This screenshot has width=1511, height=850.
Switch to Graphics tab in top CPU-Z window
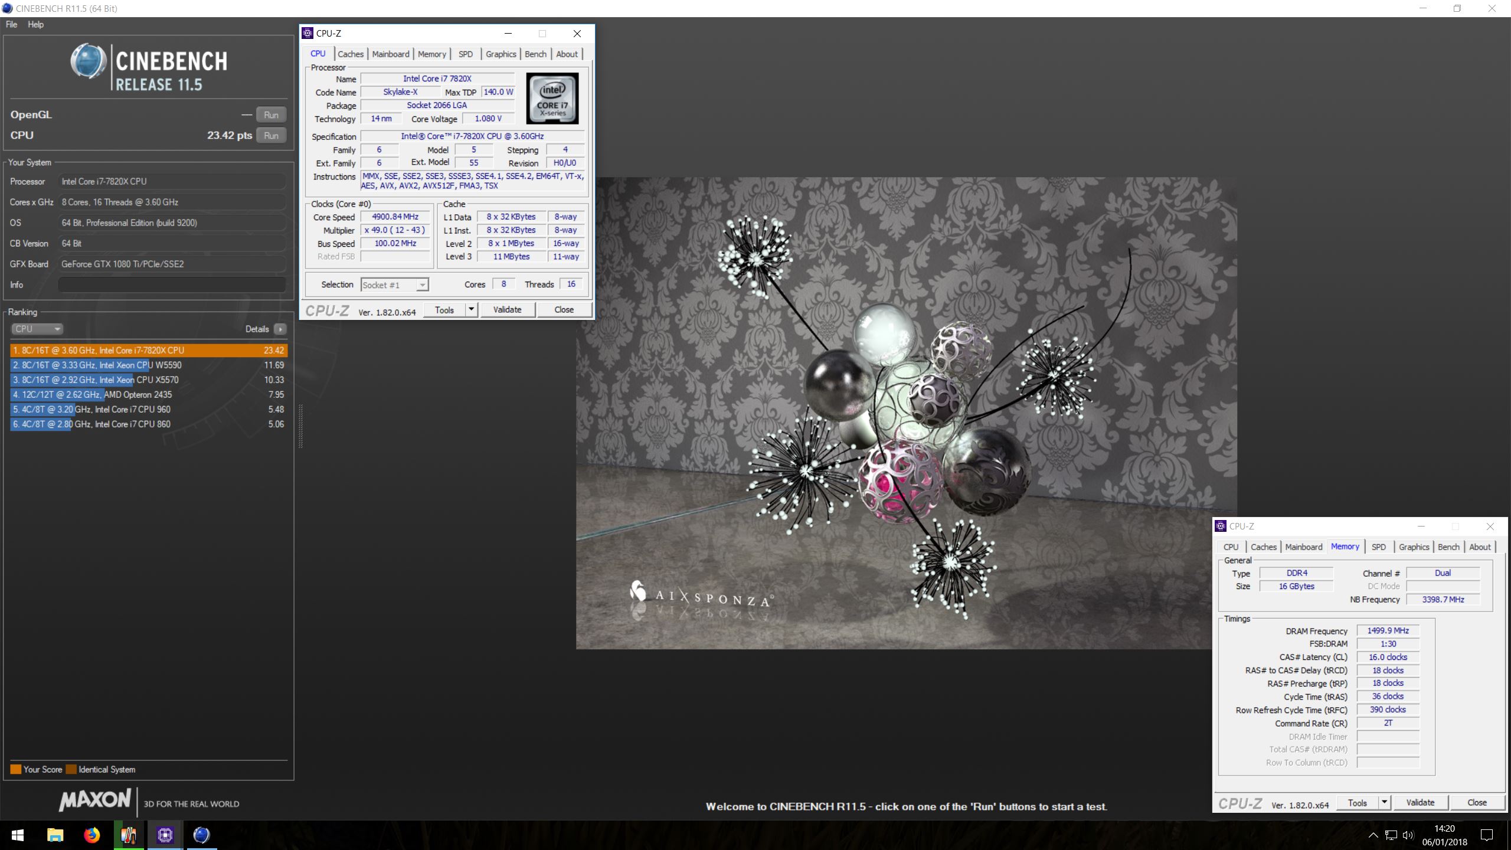click(501, 54)
